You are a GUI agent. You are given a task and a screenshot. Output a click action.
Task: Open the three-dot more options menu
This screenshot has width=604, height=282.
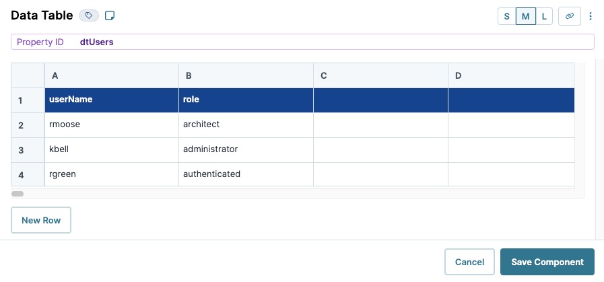(590, 16)
